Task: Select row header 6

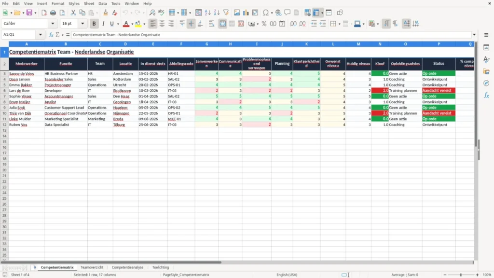Action: coord(4,90)
